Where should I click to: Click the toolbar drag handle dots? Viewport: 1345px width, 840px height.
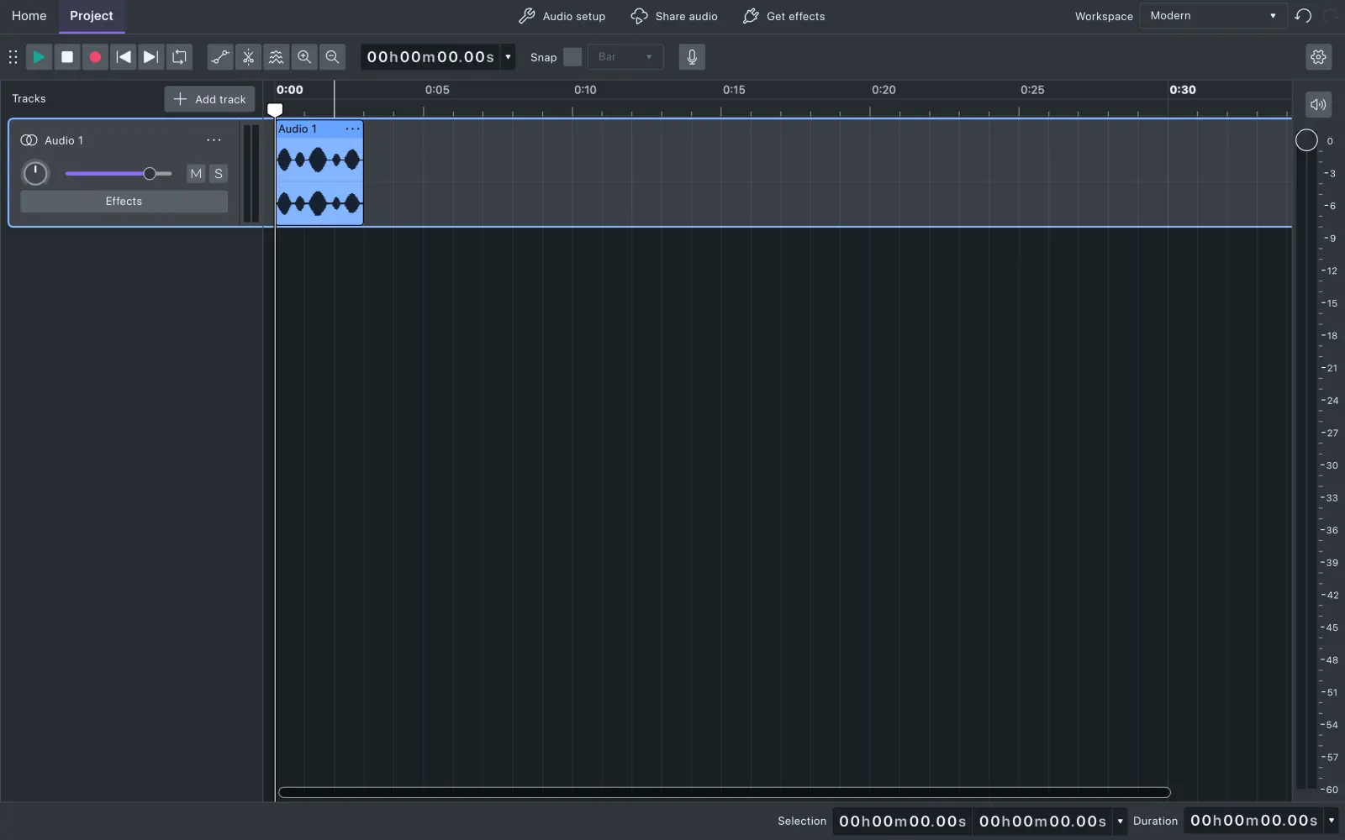(13, 57)
